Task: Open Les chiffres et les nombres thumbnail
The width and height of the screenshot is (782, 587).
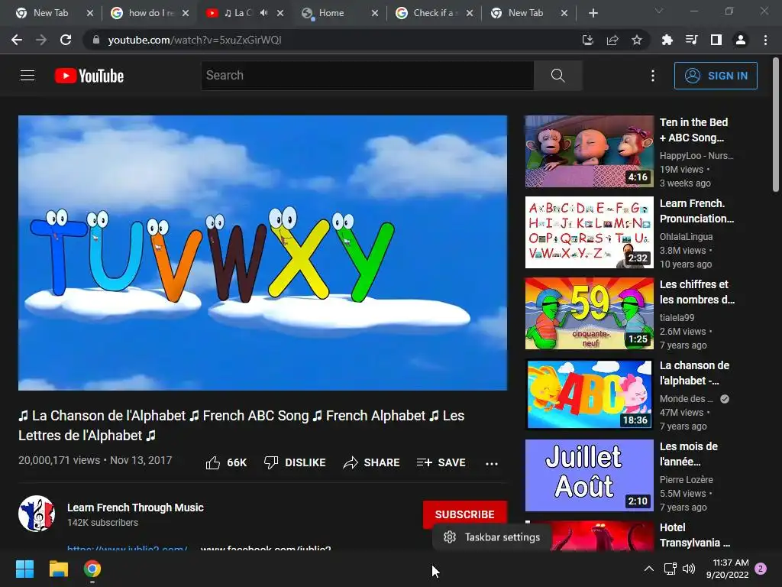Action: (589, 313)
